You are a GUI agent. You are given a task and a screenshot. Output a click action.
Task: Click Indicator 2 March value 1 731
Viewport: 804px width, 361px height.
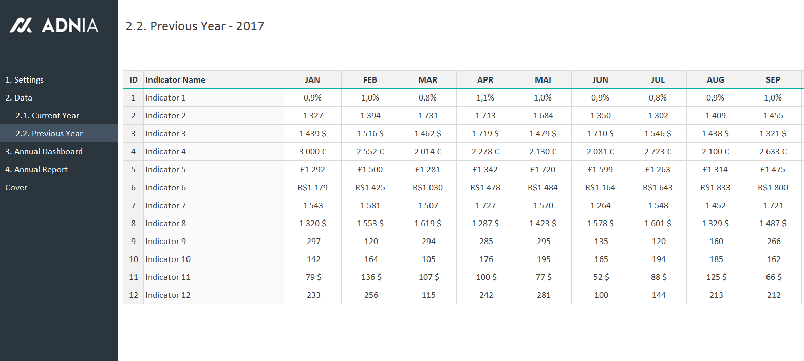click(x=428, y=116)
